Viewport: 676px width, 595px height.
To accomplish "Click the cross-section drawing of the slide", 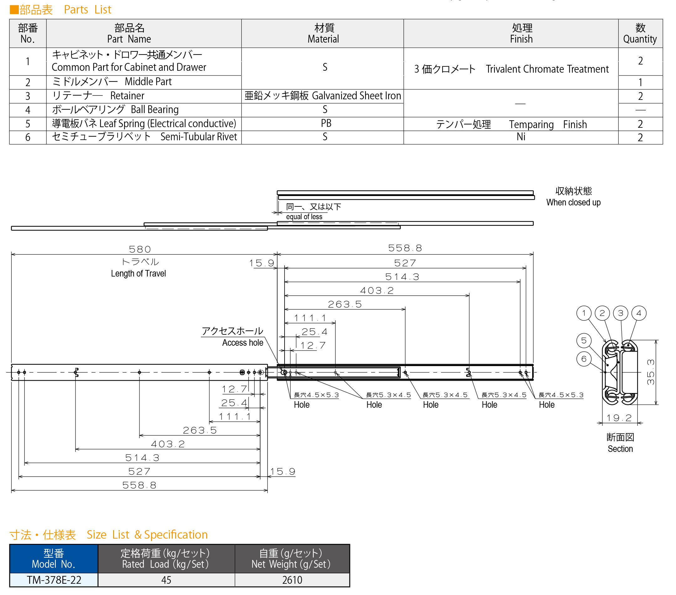I will pos(620,372).
